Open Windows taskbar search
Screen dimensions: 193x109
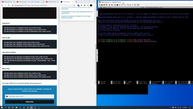(5, 107)
